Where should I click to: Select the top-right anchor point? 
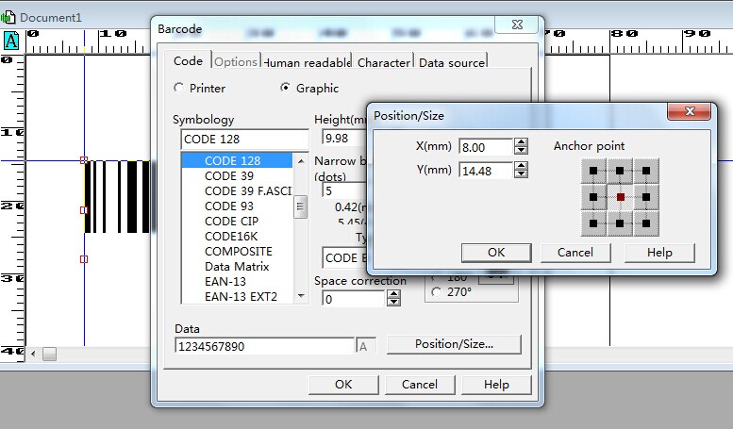coord(646,171)
